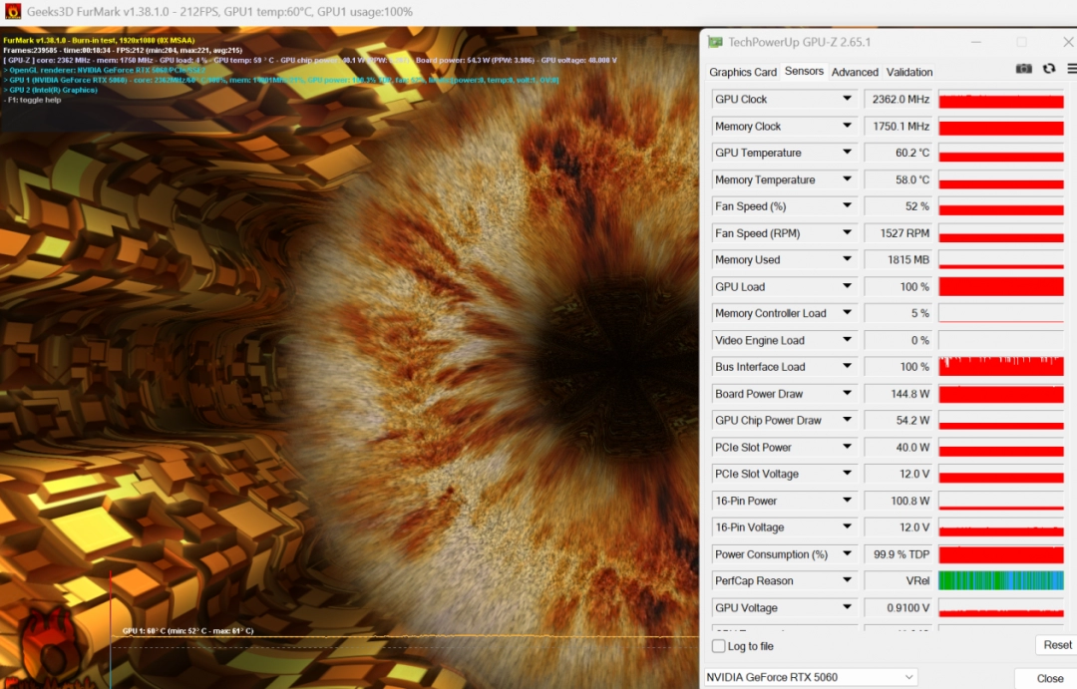Viewport: 1077px width, 689px height.
Task: Click the PerfCap Reason colored graph bar
Action: pos(1000,580)
